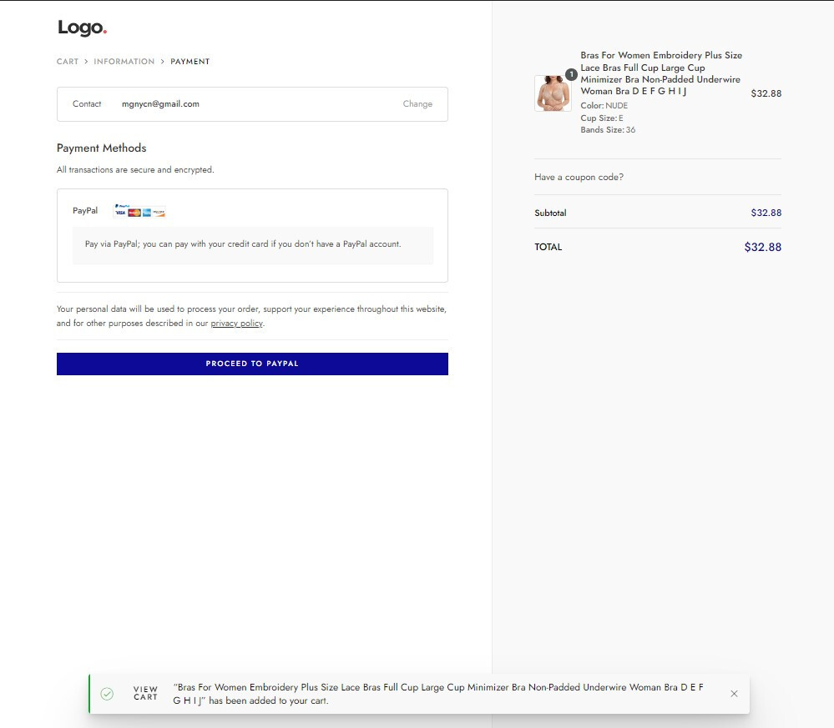Click the bra product thumbnail
This screenshot has width=834, height=728.
pos(553,93)
